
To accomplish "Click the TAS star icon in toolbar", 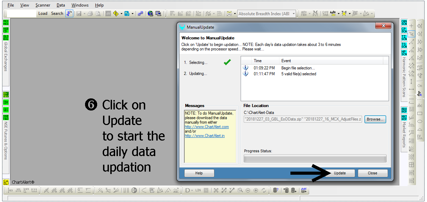I will point(344,13).
